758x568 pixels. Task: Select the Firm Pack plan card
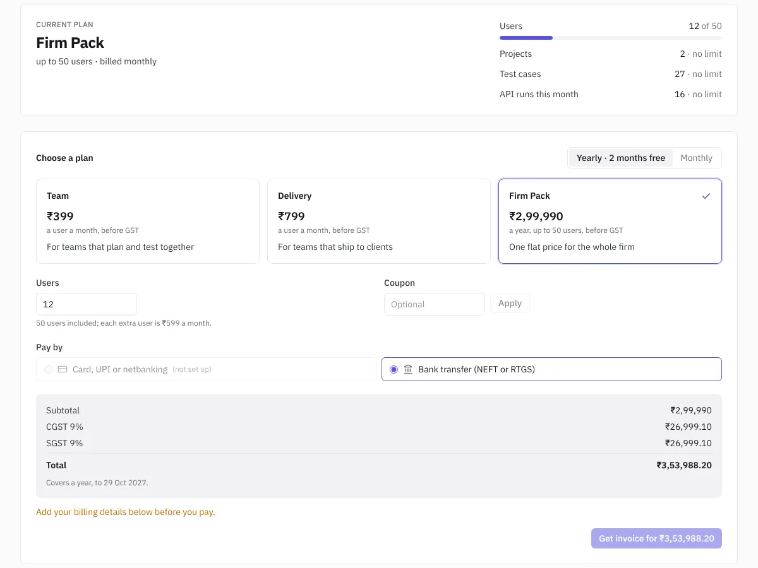[610, 221]
